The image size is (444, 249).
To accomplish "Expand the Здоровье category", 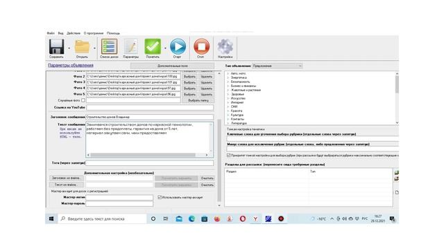I will [x=228, y=94].
